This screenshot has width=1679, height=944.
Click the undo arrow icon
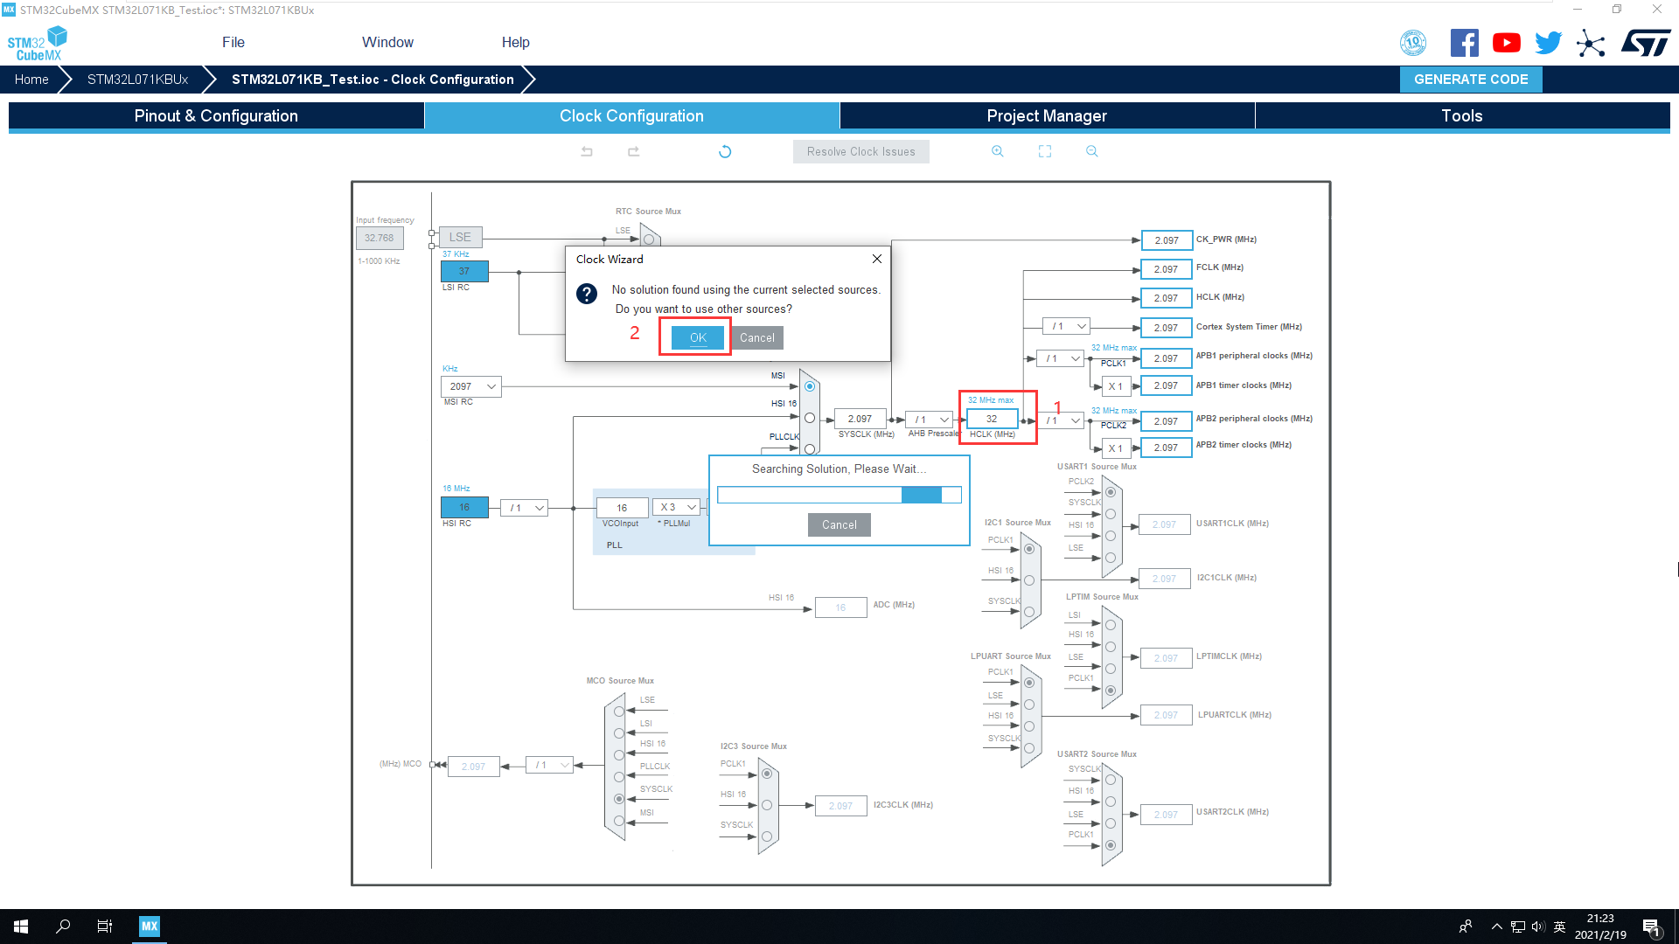click(x=586, y=151)
